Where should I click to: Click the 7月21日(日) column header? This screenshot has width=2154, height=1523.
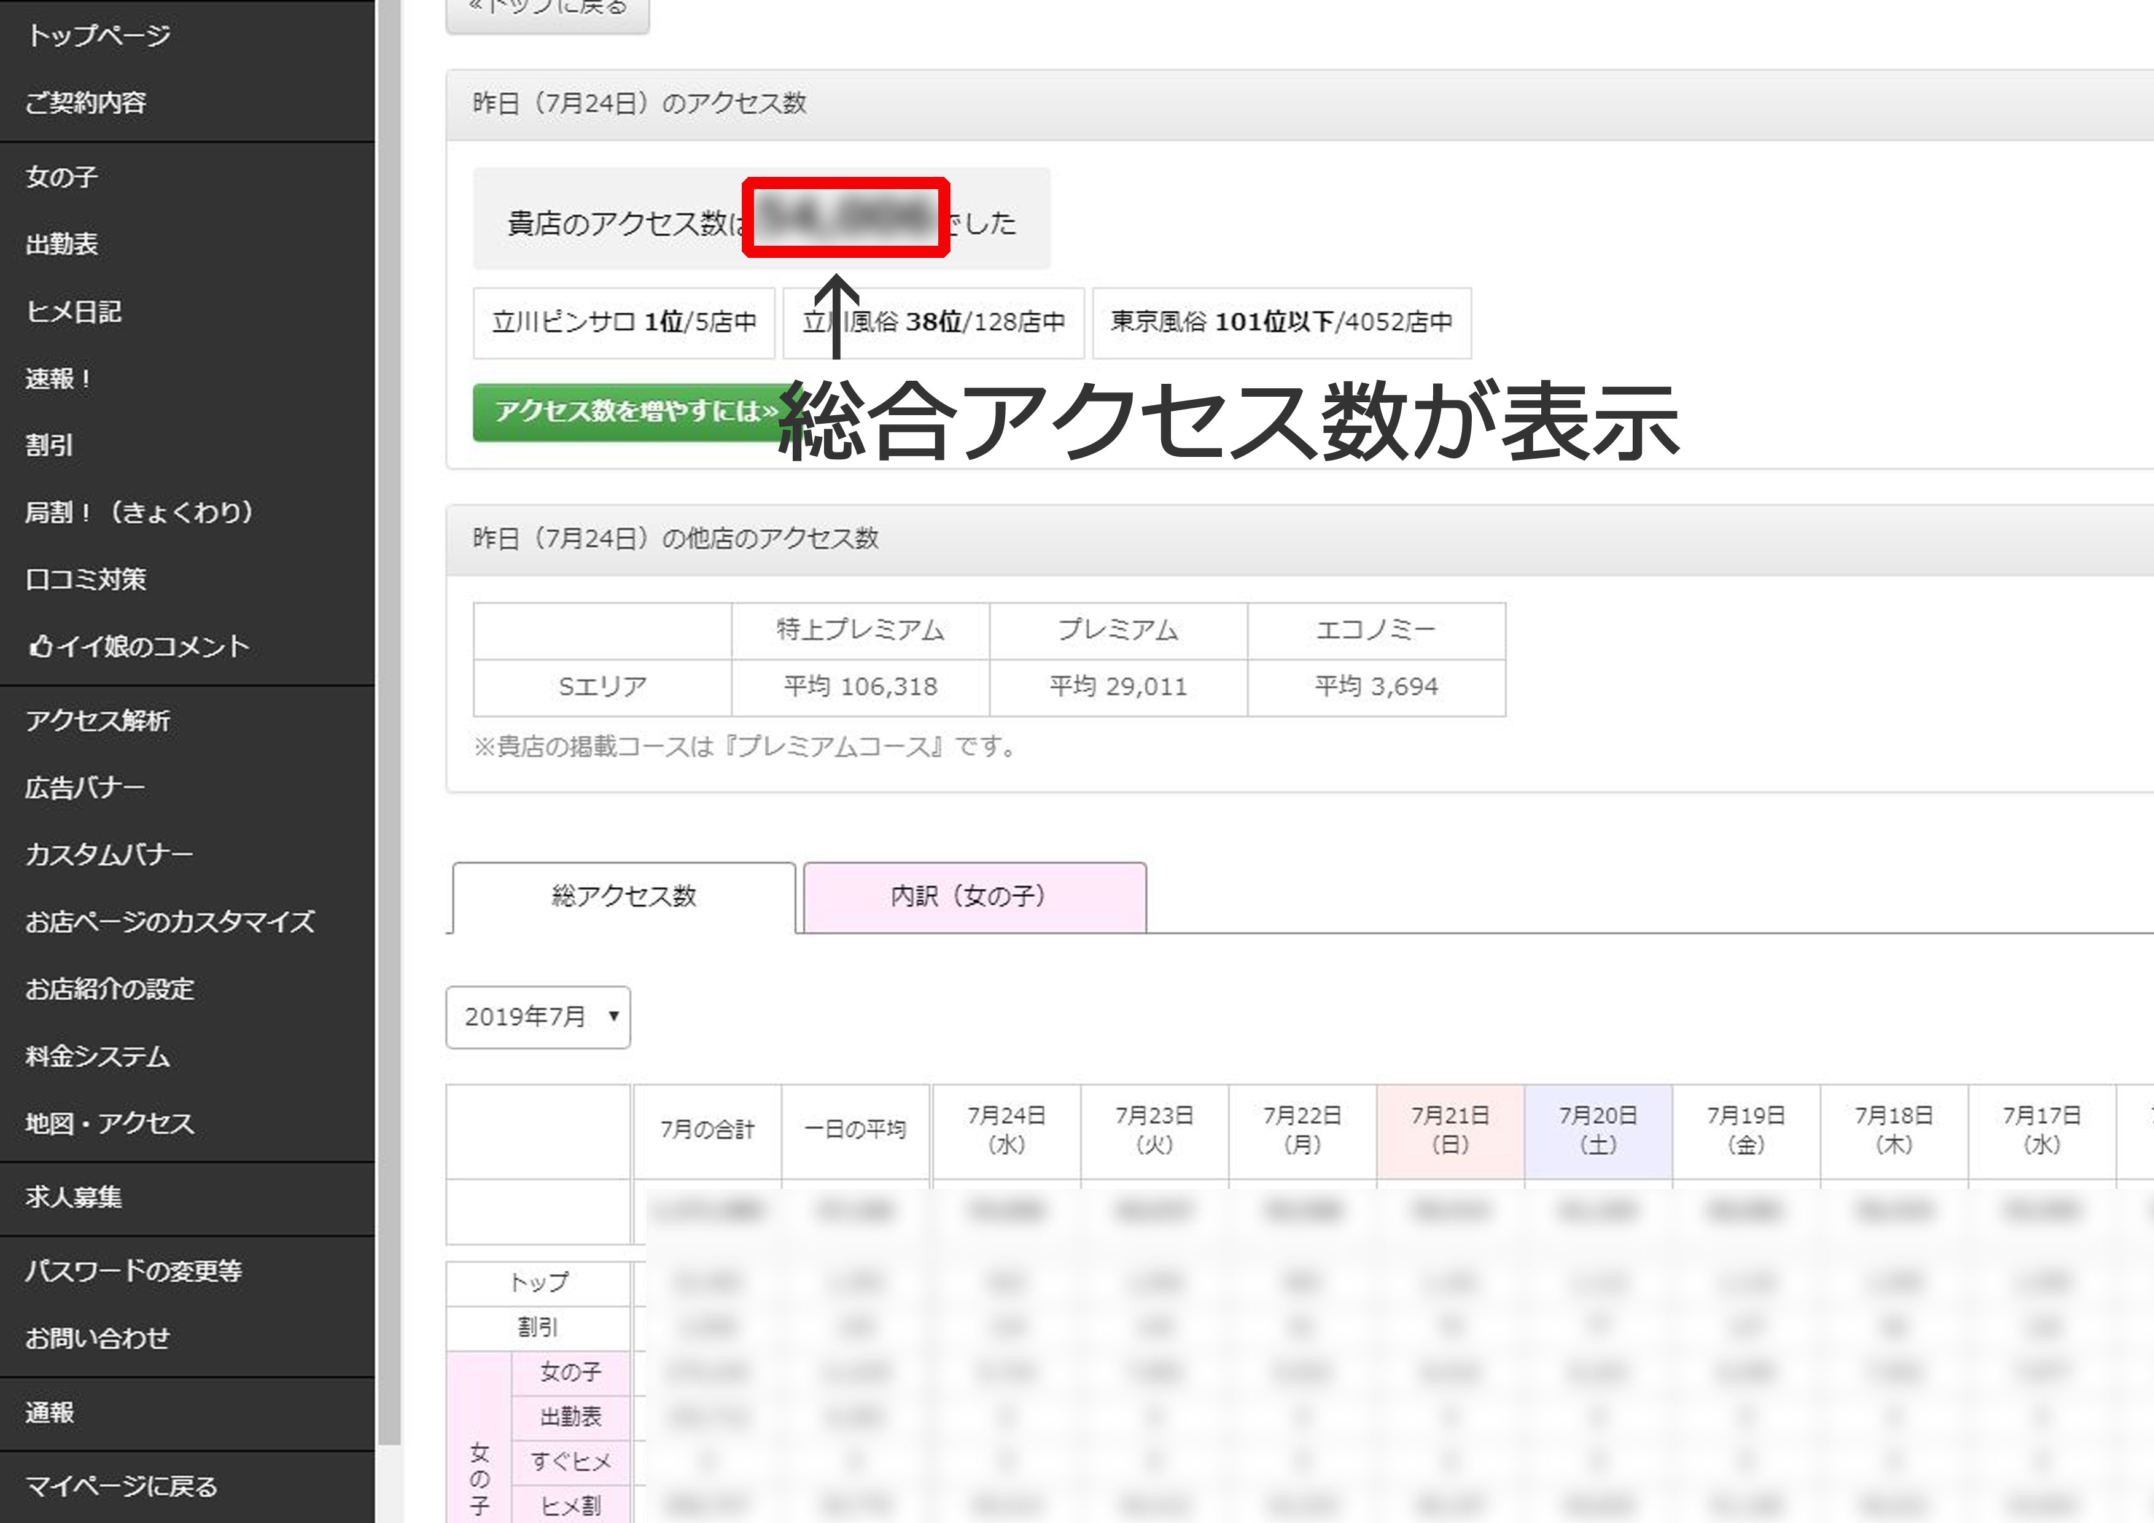click(x=1450, y=1130)
